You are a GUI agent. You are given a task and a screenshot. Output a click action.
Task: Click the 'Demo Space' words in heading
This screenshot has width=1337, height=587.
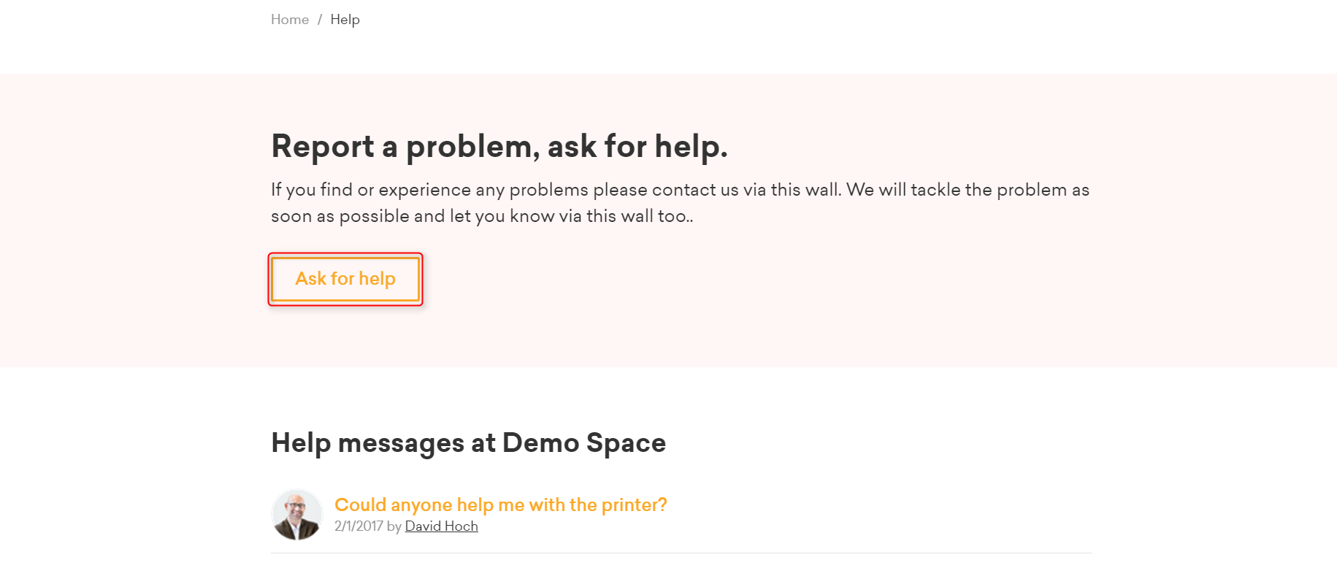tap(584, 443)
